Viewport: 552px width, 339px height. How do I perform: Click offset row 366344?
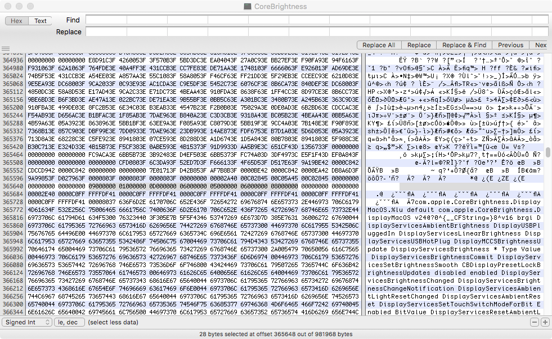[x=13, y=312]
